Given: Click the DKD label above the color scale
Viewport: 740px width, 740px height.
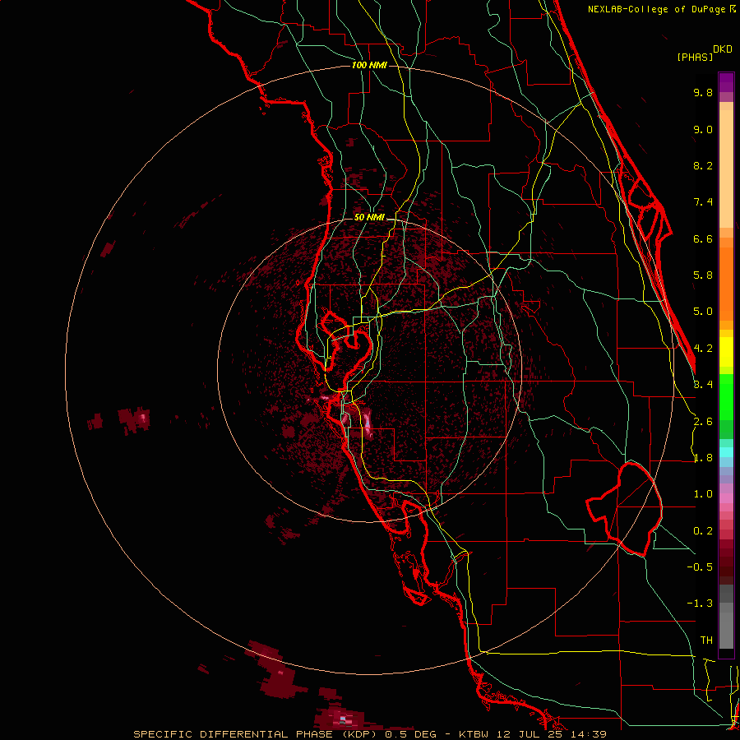Looking at the screenshot, I should (x=722, y=49).
